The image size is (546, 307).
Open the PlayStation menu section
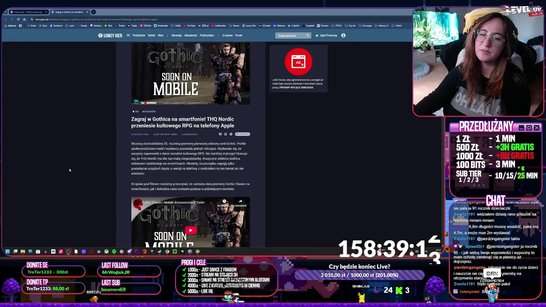(139, 35)
